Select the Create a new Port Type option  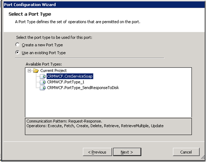point(17,45)
